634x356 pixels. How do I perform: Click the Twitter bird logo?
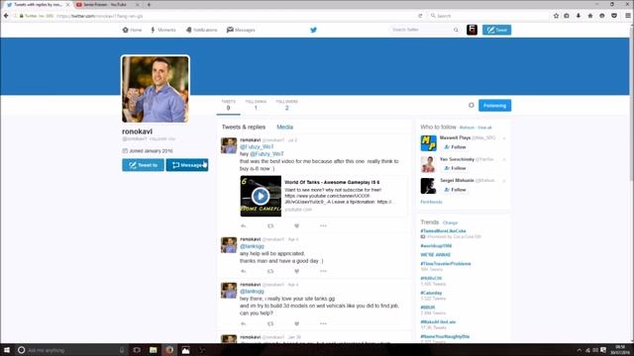313,30
